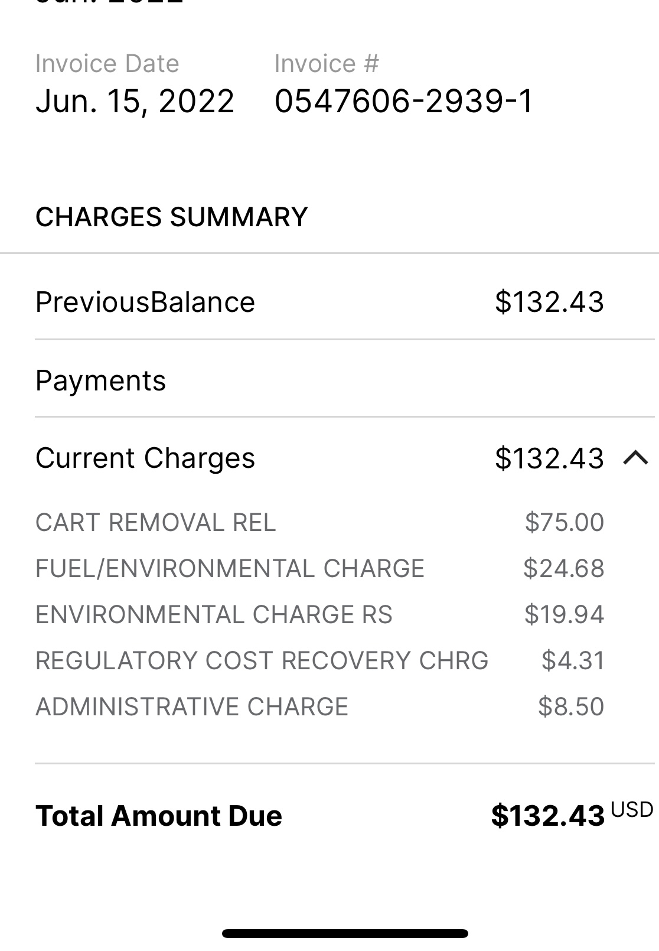Collapse the Current Charges chevron

point(636,458)
